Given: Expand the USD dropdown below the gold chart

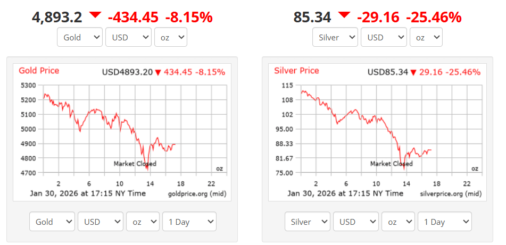Looking at the screenshot, I should click(101, 222).
